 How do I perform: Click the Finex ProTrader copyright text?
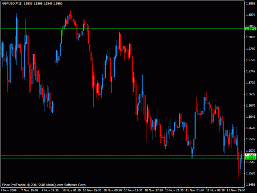pos(44,185)
